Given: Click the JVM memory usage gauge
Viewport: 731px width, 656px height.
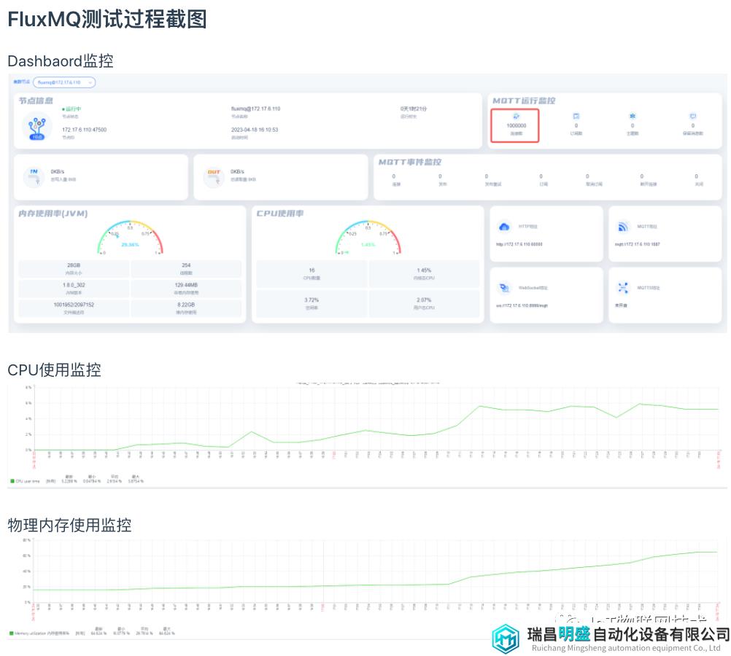Looking at the screenshot, I should click(x=130, y=237).
